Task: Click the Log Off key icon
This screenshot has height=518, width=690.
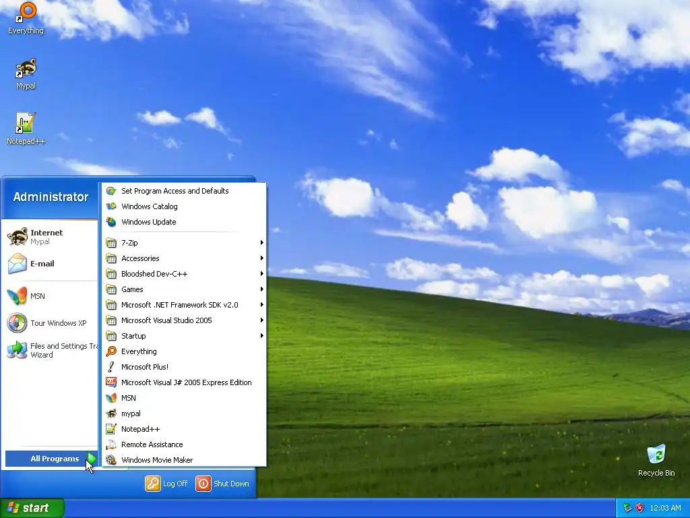Action: (153, 484)
